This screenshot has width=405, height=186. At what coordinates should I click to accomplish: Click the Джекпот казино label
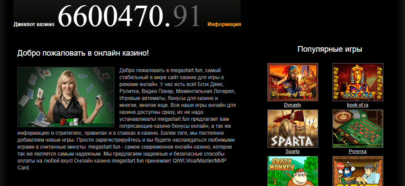pyautogui.click(x=34, y=25)
